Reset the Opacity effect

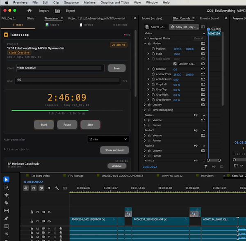tap(203, 105)
